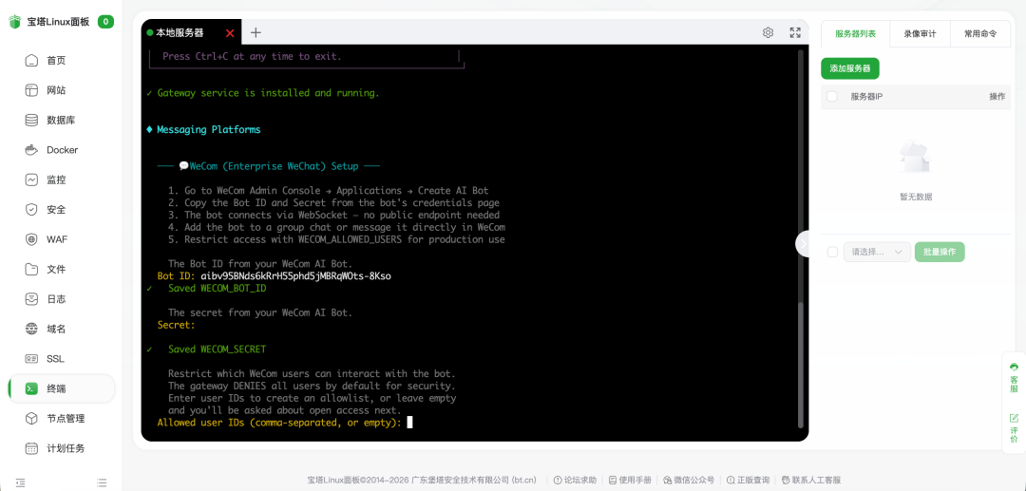Screen dimensions: 1026x491
Task: Open the 论坛求助 forum link
Action: (575, 480)
